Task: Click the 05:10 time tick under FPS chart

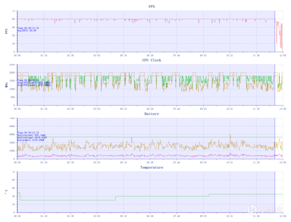Action: point(123,55)
